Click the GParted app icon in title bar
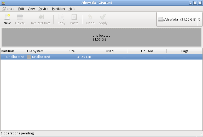The image size is (203, 137). (x=3, y=3)
